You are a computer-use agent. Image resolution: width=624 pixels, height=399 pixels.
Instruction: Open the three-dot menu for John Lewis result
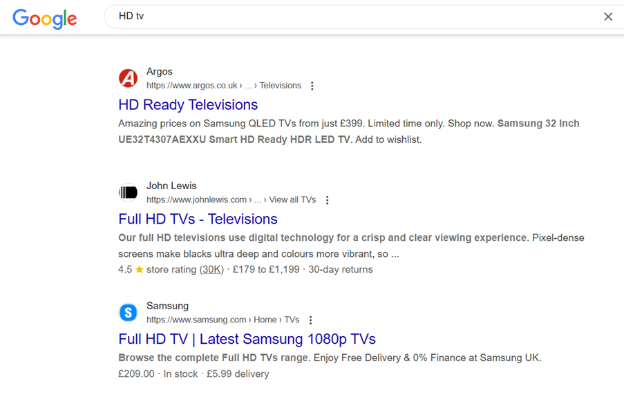(327, 199)
